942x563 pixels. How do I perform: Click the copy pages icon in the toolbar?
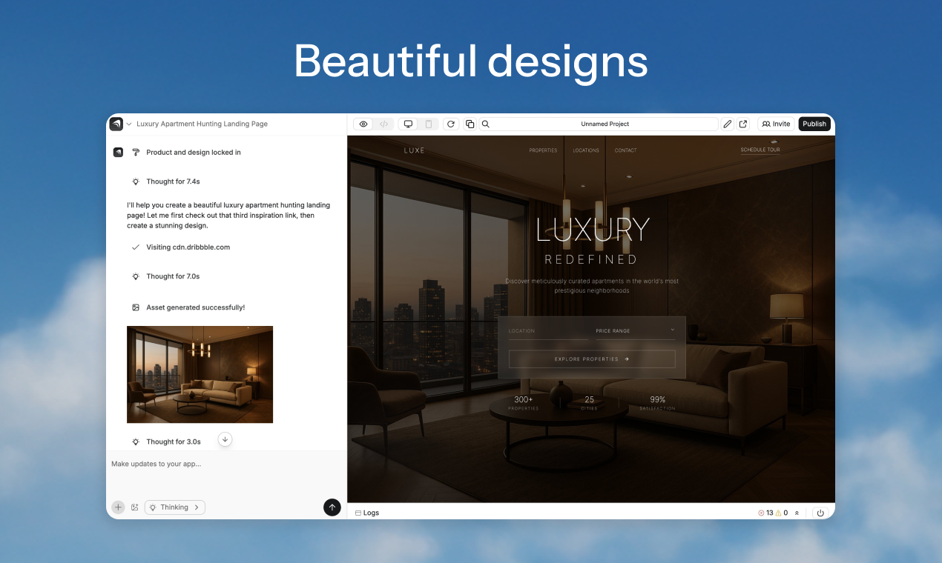click(x=470, y=124)
